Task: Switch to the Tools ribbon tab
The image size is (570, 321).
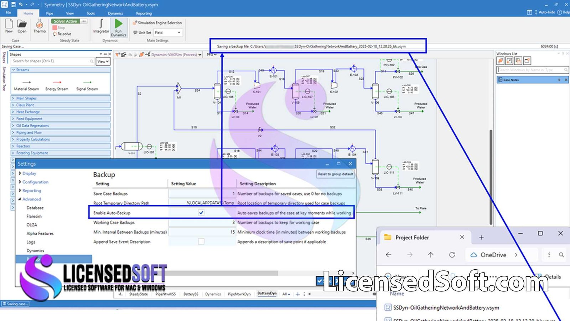Action: coord(91,13)
